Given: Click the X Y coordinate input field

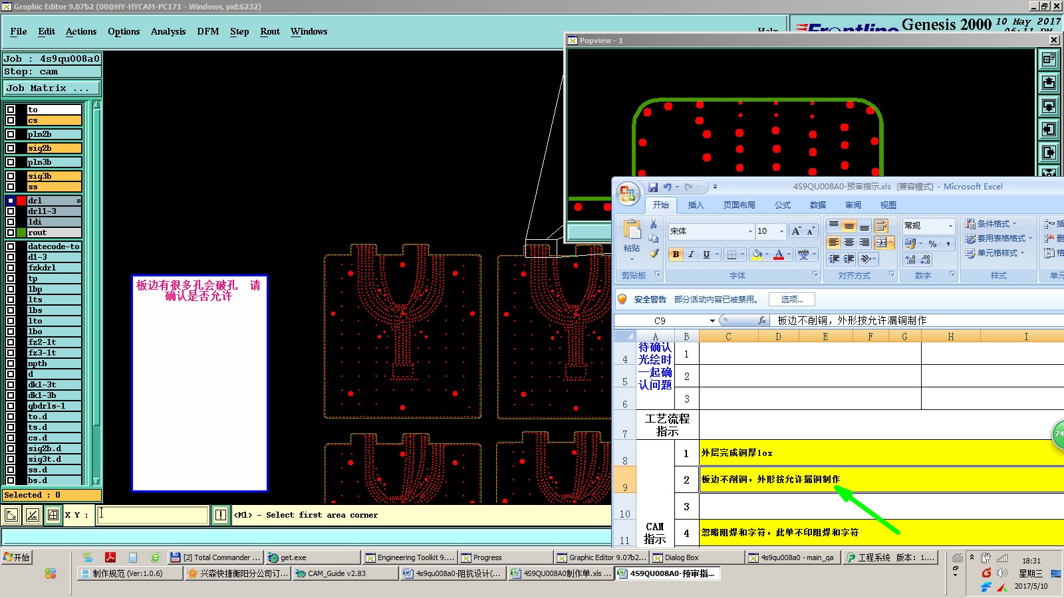Looking at the screenshot, I should click(152, 515).
